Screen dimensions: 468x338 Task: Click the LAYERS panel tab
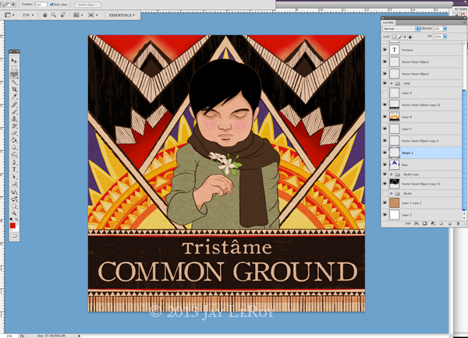388,23
